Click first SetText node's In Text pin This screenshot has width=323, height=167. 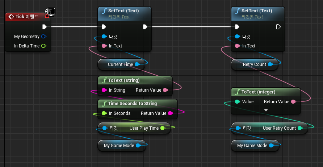coord(104,46)
